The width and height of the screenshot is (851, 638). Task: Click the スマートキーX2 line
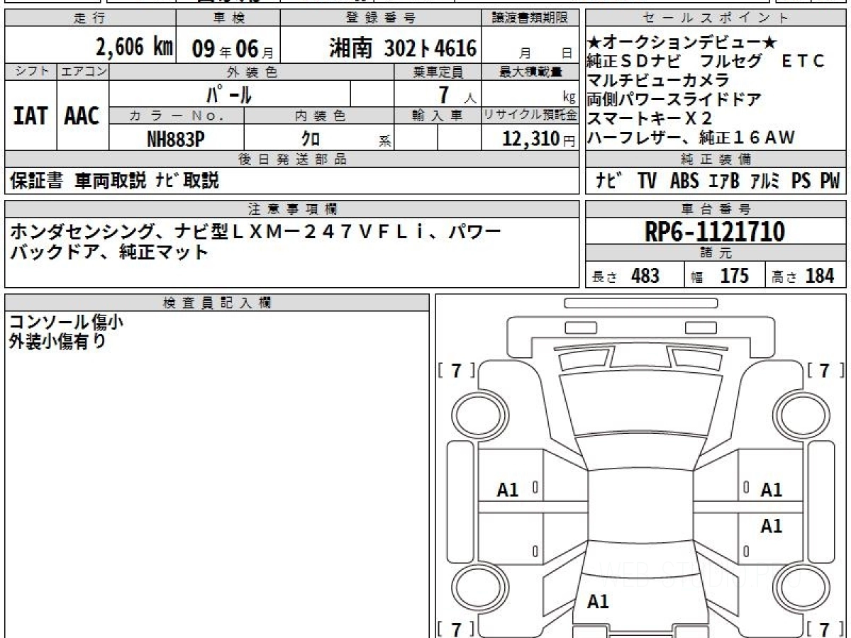click(650, 118)
